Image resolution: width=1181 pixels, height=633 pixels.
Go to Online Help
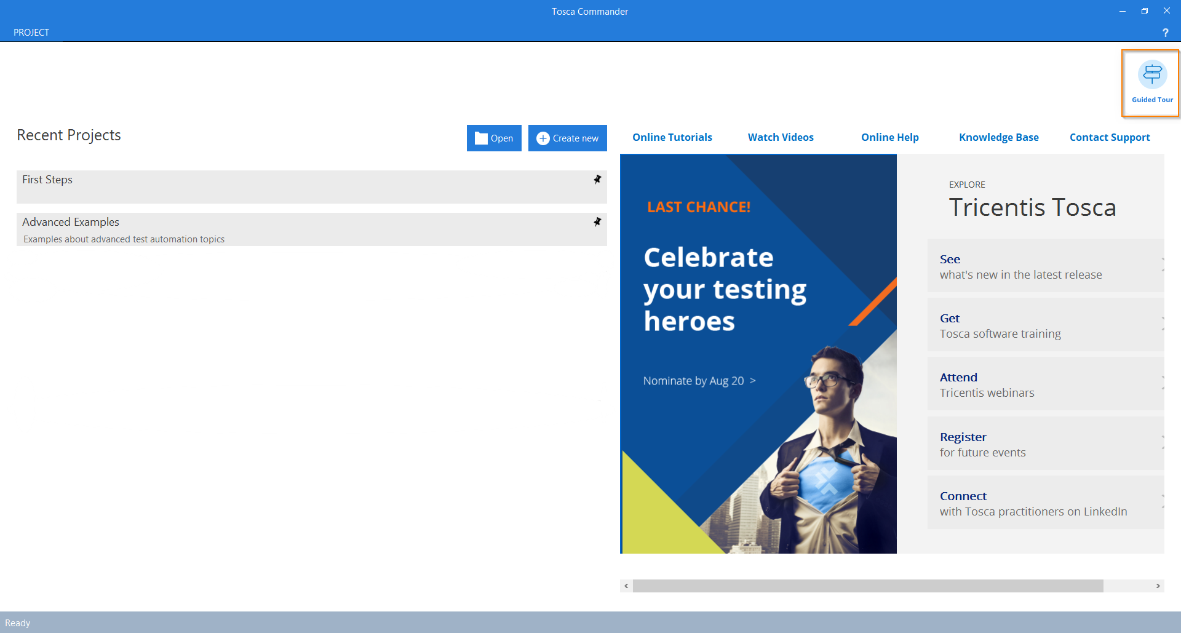889,137
